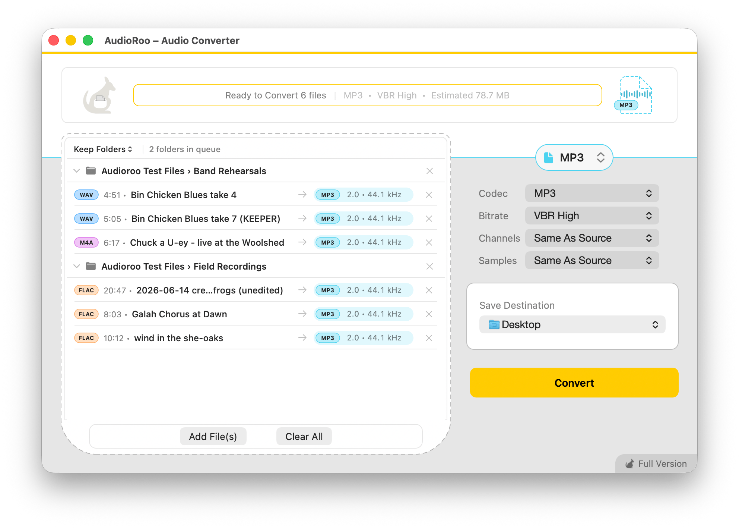Open the Full Version upgrade link
Viewport: 739px width, 528px height.
click(656, 463)
